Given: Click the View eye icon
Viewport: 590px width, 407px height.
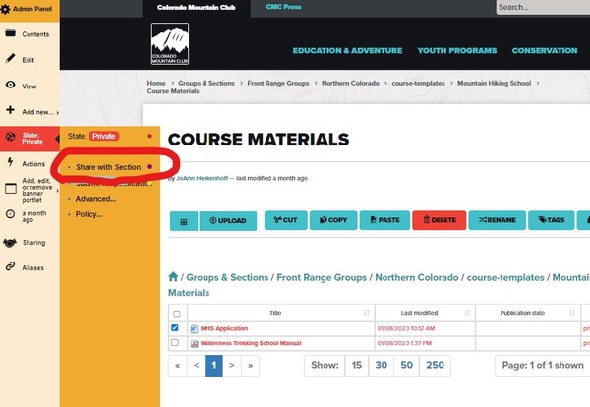Looking at the screenshot, I should [11, 85].
